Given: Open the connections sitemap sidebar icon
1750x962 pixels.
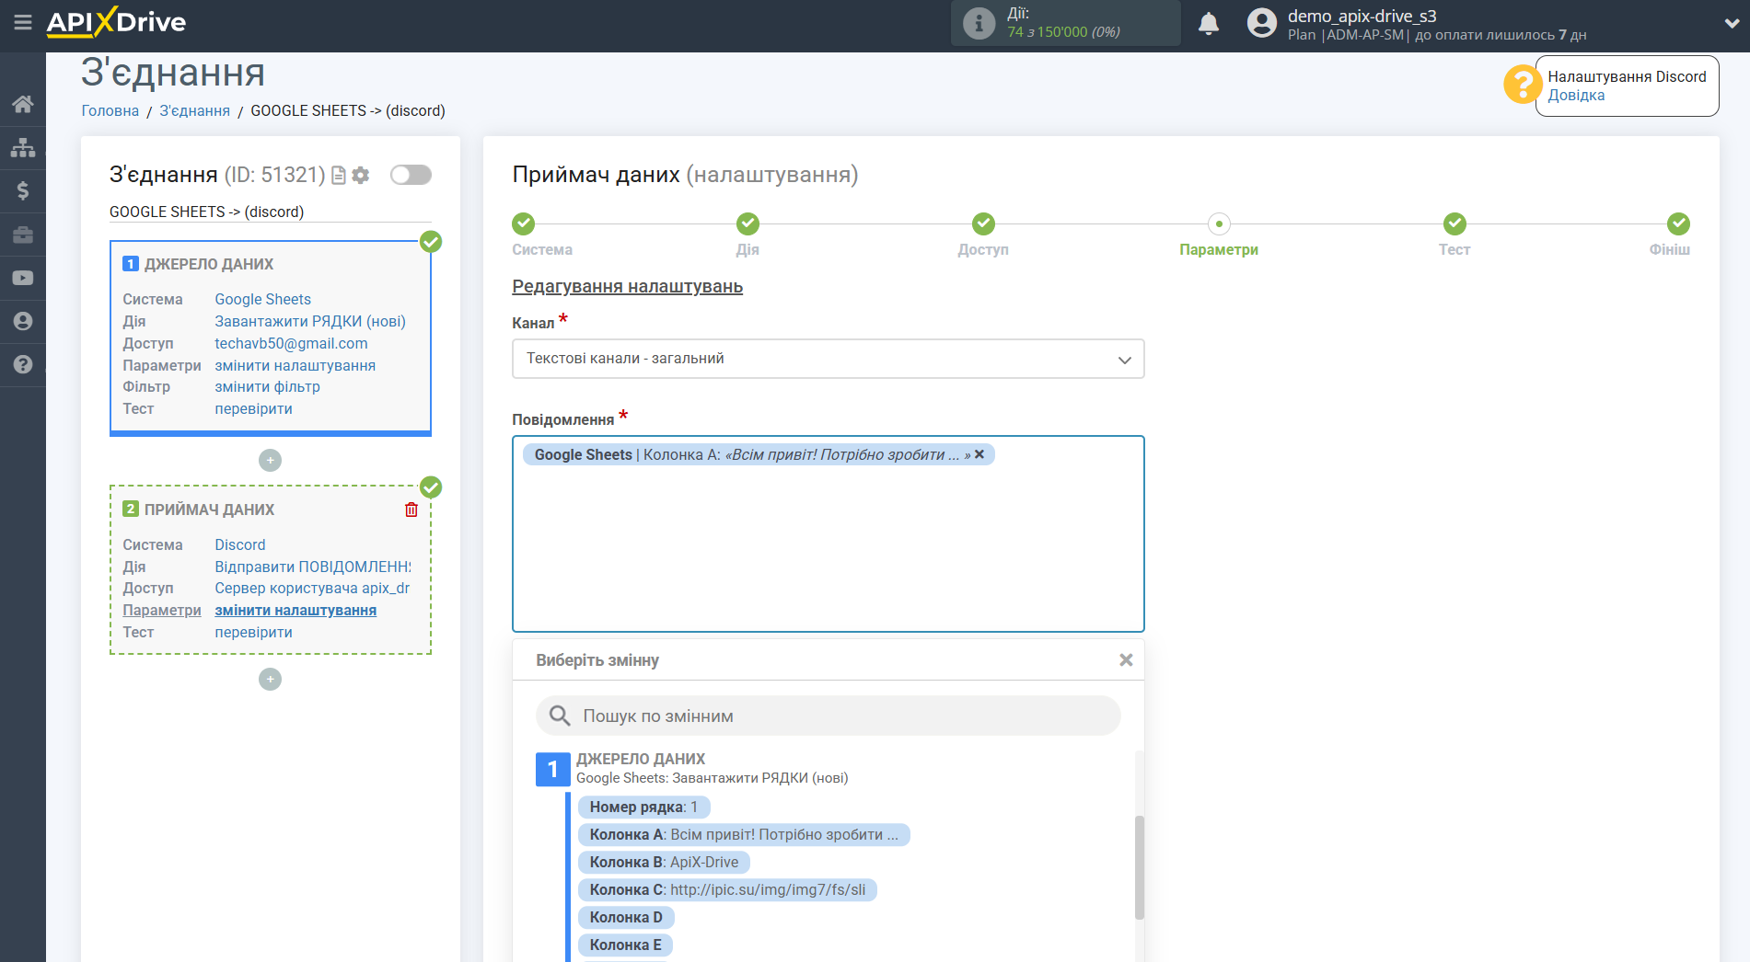Looking at the screenshot, I should [x=23, y=147].
